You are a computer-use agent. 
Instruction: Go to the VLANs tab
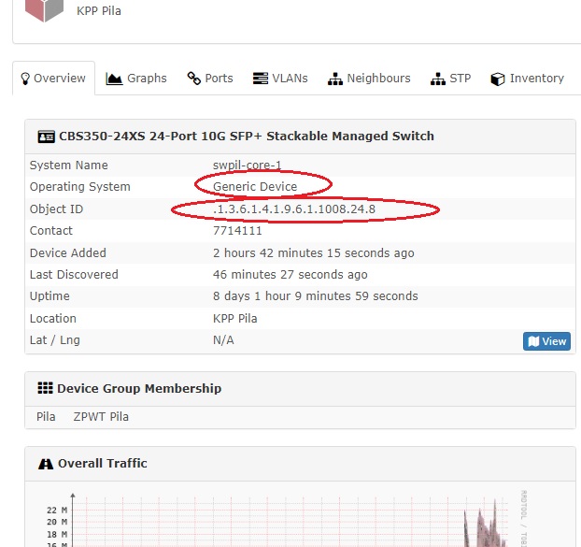click(280, 79)
